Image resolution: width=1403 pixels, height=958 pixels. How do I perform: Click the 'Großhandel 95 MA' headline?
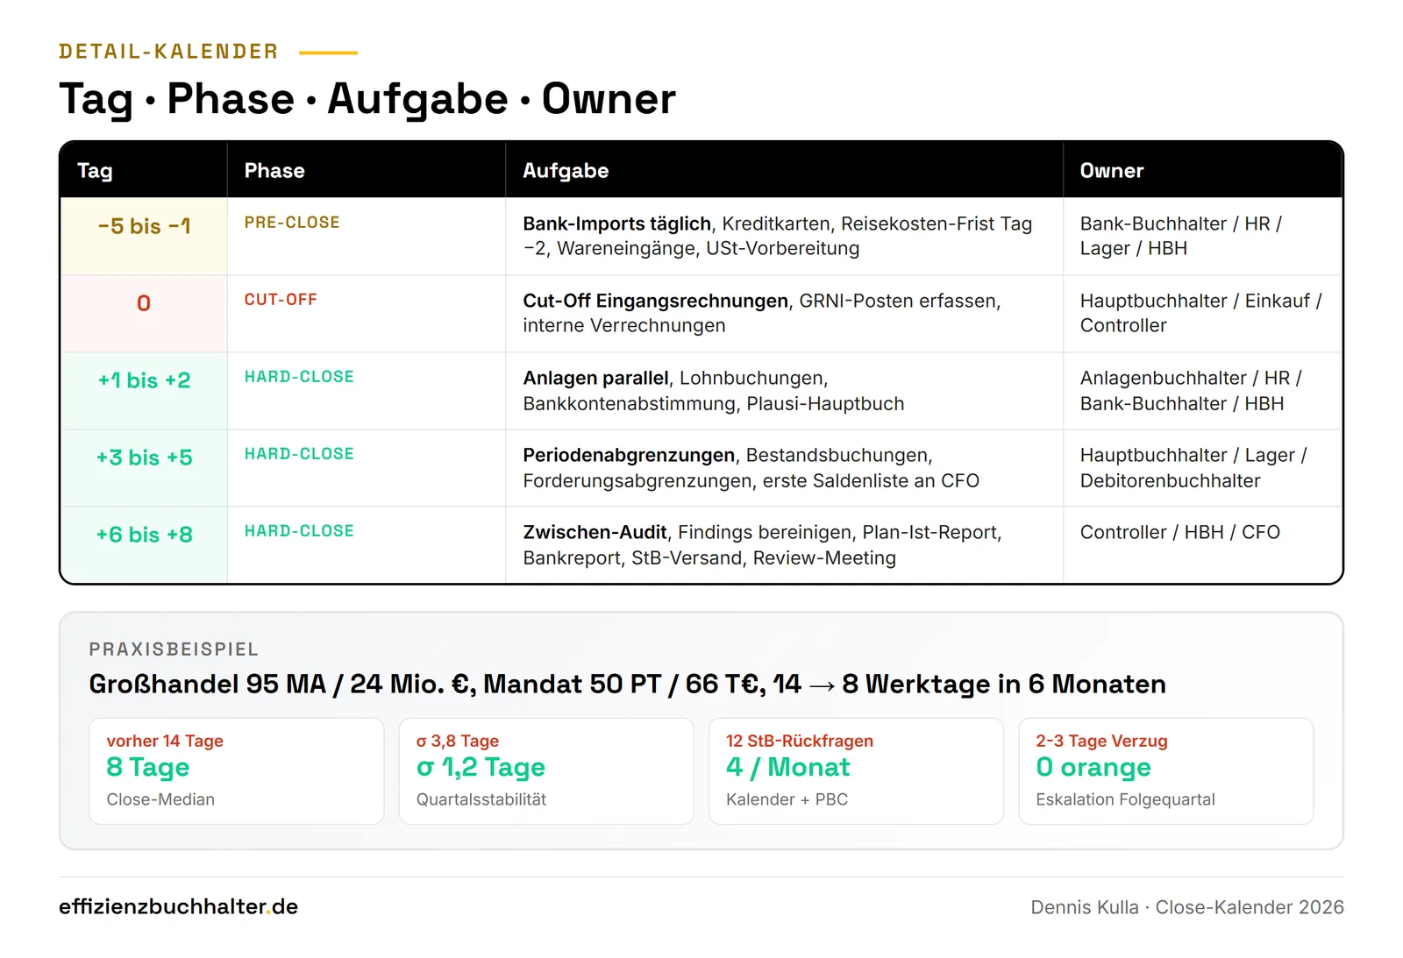627,685
